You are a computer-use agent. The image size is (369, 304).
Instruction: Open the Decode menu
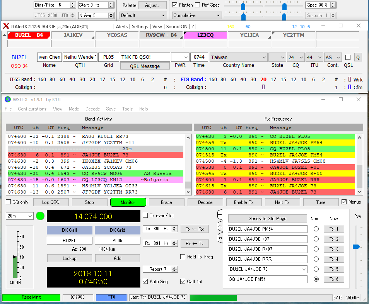tap(92, 109)
